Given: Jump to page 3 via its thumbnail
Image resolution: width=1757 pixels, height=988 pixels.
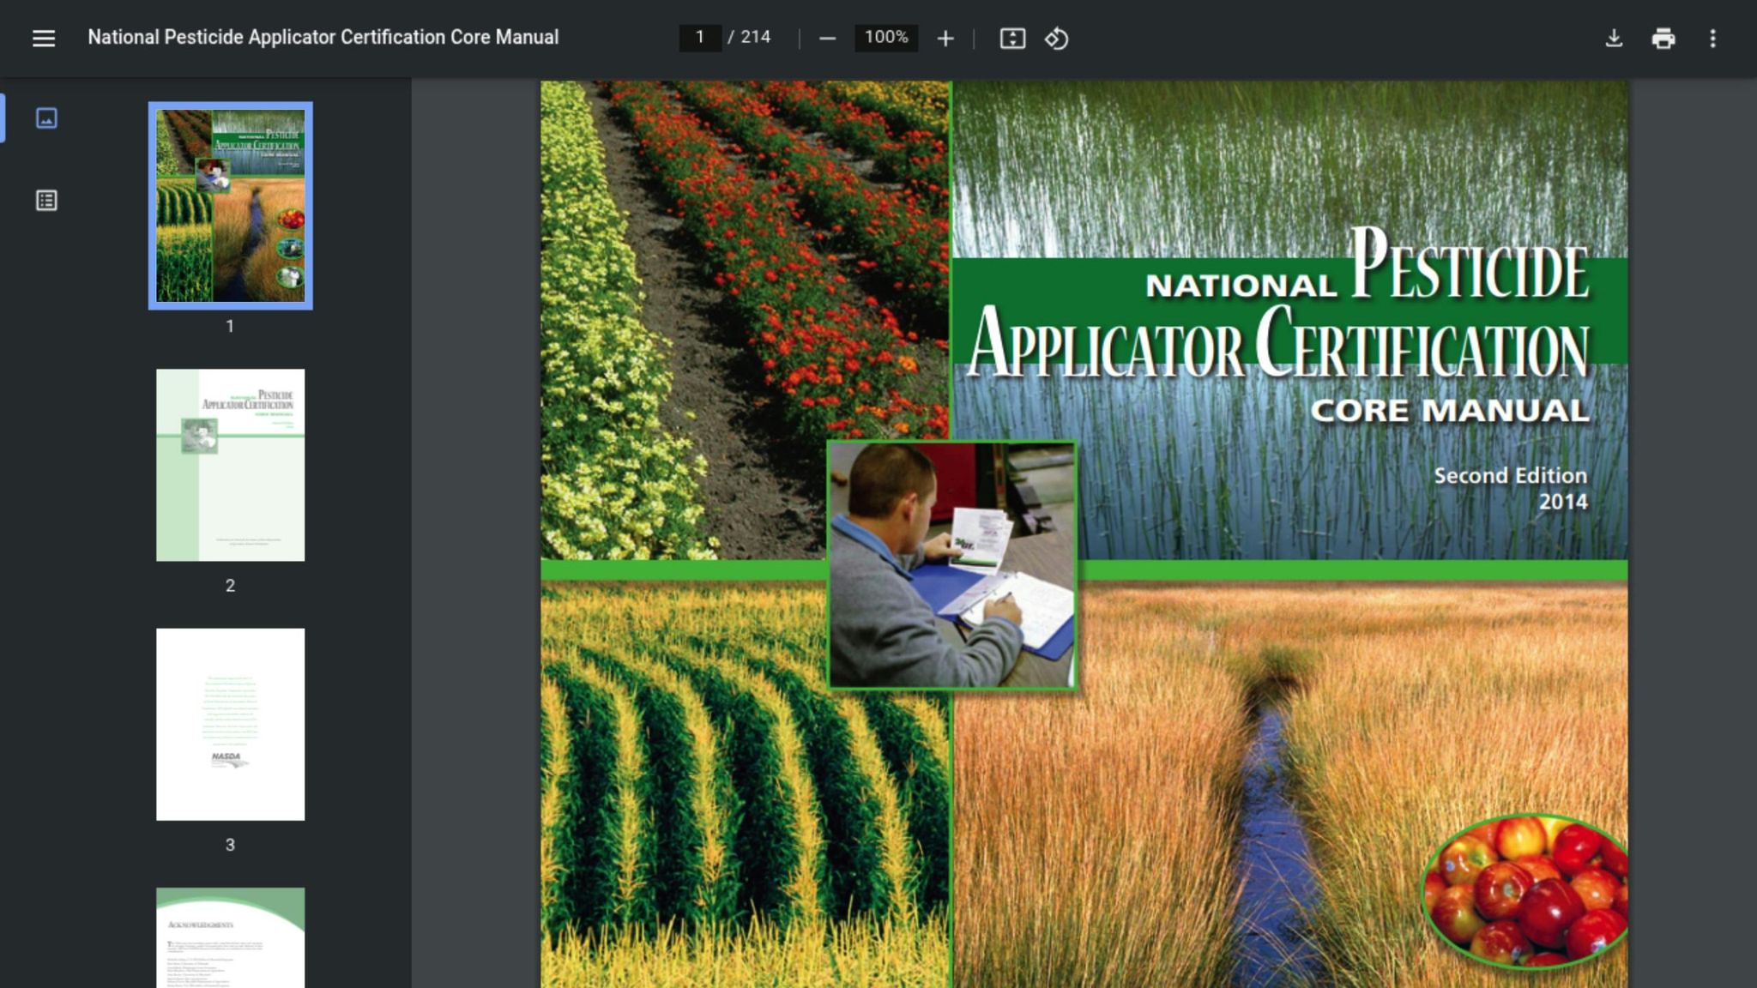Looking at the screenshot, I should tap(229, 720).
